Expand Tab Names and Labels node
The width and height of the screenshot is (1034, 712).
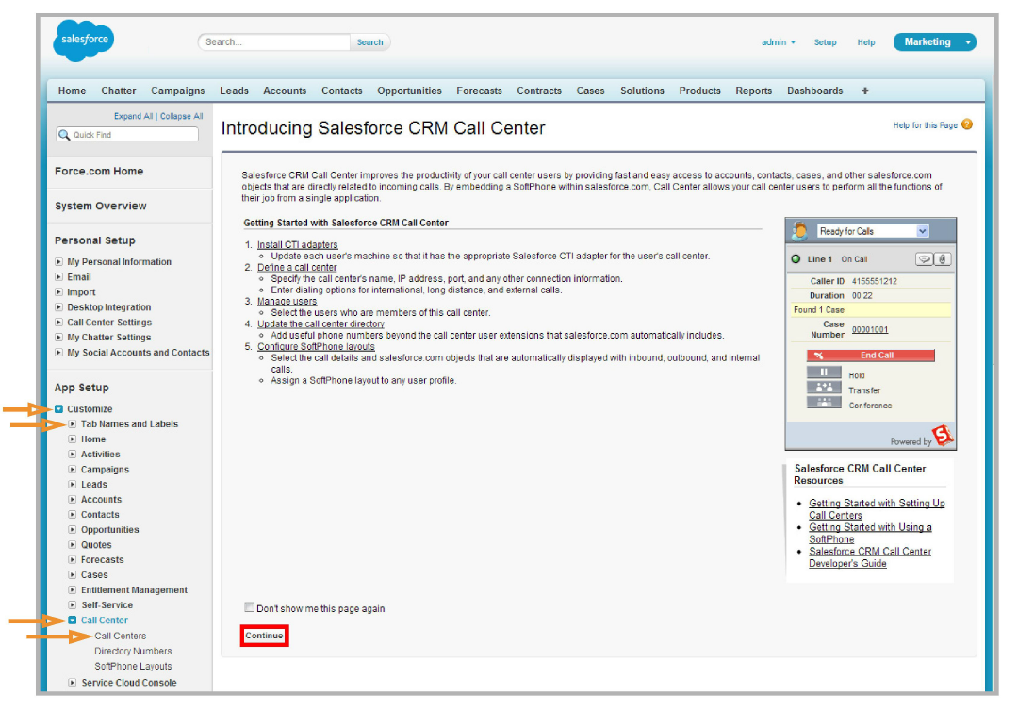[73, 424]
